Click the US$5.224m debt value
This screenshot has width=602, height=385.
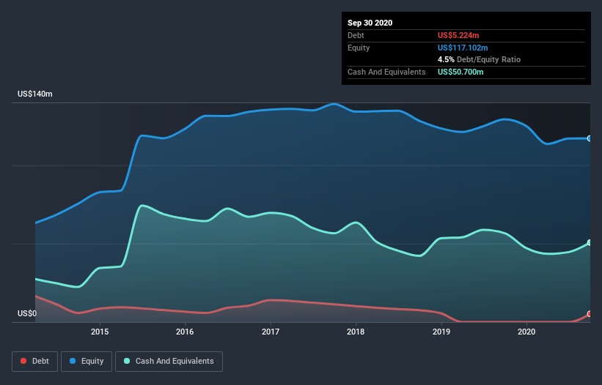tap(458, 35)
